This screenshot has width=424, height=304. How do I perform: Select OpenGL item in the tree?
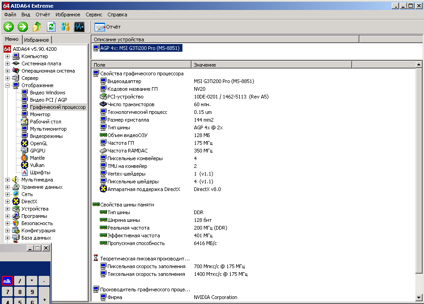(x=39, y=143)
